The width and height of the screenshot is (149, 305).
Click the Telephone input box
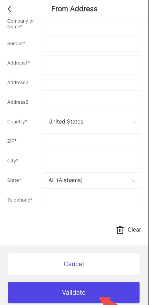(x=92, y=200)
